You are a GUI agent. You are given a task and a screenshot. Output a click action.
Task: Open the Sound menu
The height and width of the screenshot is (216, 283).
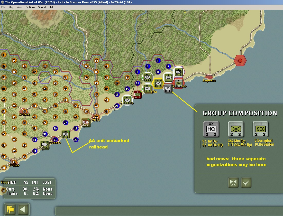[x=42, y=7]
